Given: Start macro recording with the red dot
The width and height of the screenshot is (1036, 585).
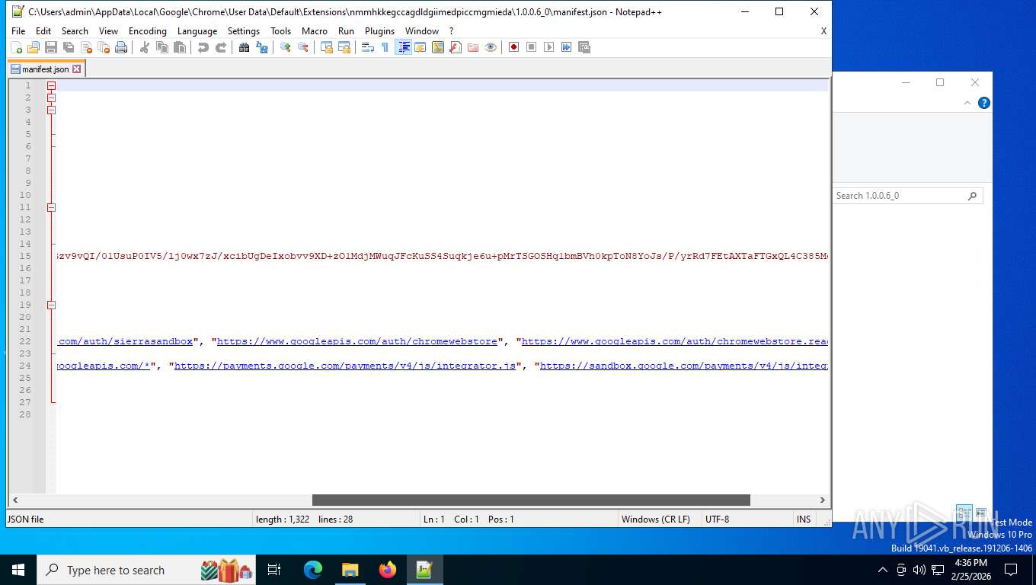Looking at the screenshot, I should (513, 47).
